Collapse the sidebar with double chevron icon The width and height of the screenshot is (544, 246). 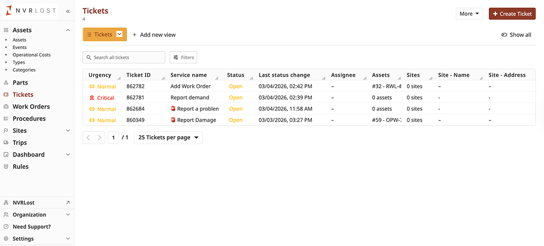pyautogui.click(x=68, y=11)
